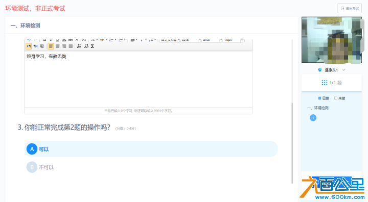
Task: Open the font family dropdown showing arial
Action: [x=212, y=40]
